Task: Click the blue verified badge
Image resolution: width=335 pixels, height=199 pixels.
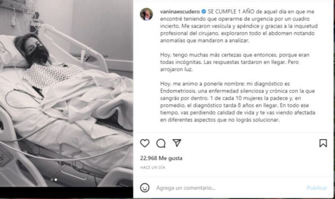Action: [204, 11]
